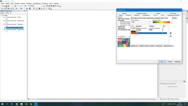Click the List By Selection icon
The height and width of the screenshot is (106, 188).
coord(8,13)
